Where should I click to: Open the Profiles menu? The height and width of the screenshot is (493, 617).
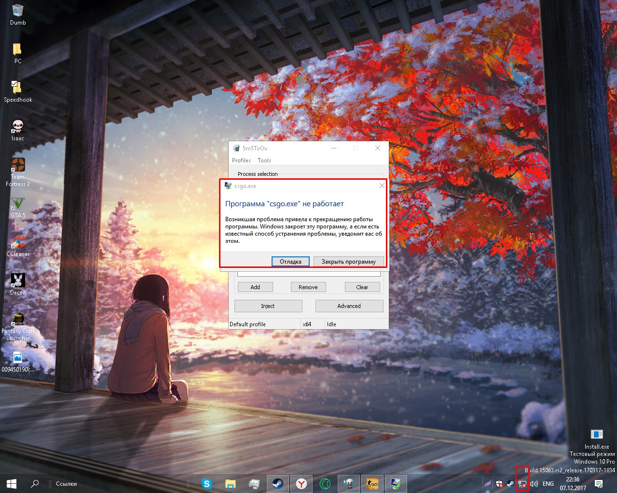click(241, 160)
